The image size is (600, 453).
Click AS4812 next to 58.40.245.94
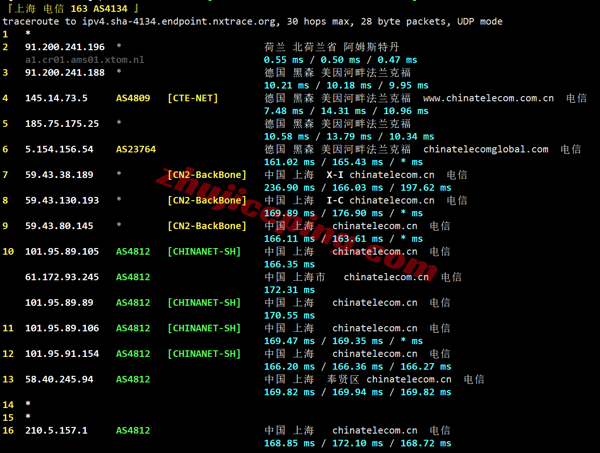click(x=133, y=379)
